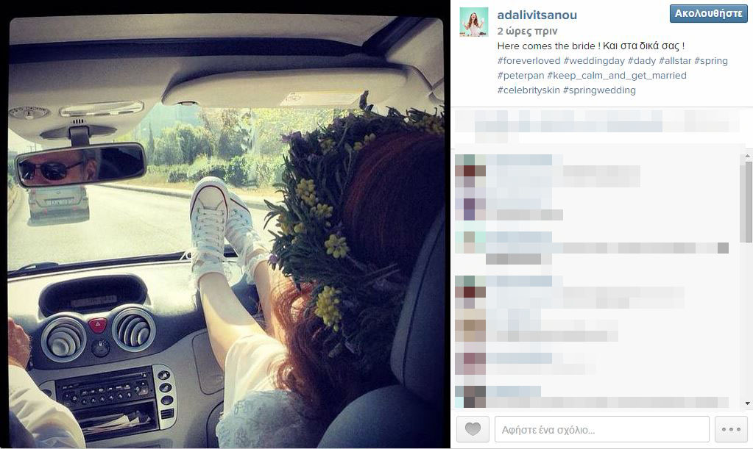Click the comments scrollbar down arrow
This screenshot has height=449, width=753.
point(748,403)
